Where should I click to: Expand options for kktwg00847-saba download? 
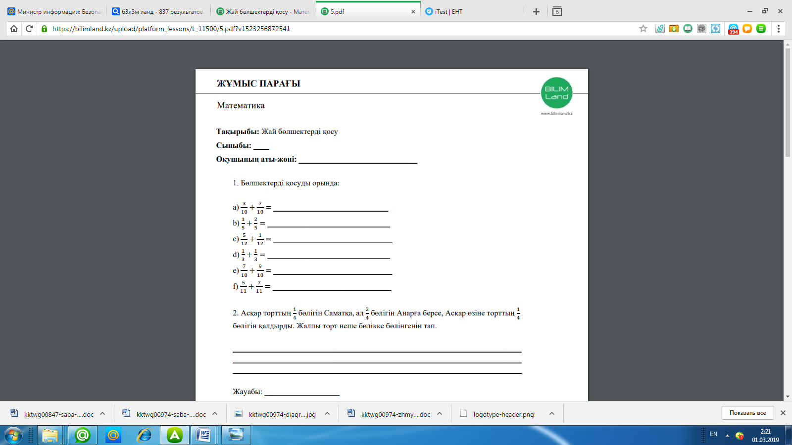tap(102, 414)
